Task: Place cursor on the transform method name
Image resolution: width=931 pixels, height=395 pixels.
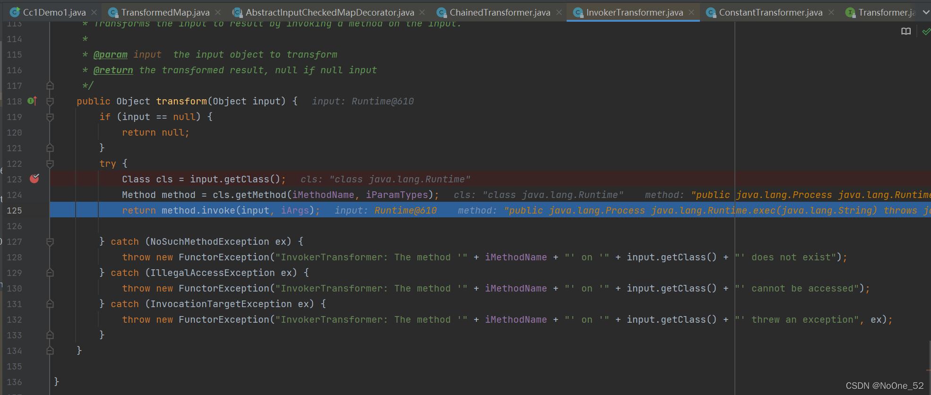Action: pos(181,101)
